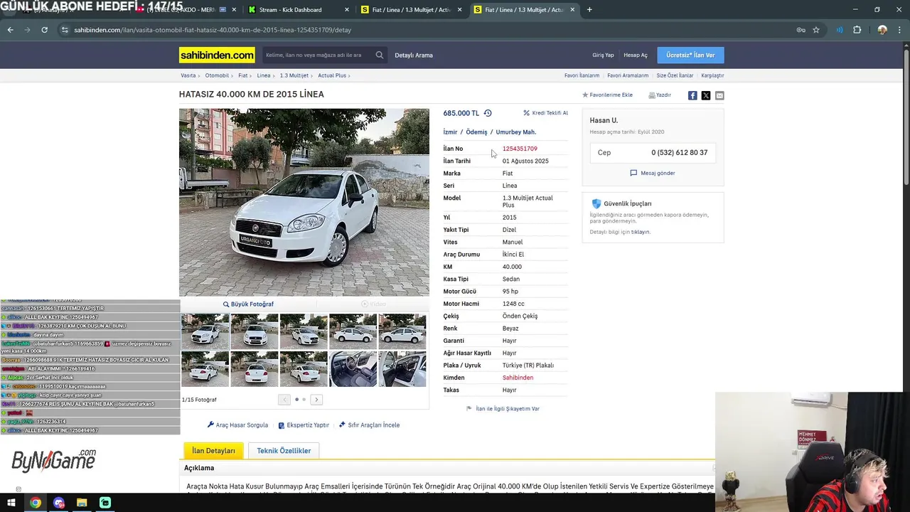Screen dimensions: 910x512
Task: Open the main white Fiat Linea photo
Action: click(x=304, y=202)
